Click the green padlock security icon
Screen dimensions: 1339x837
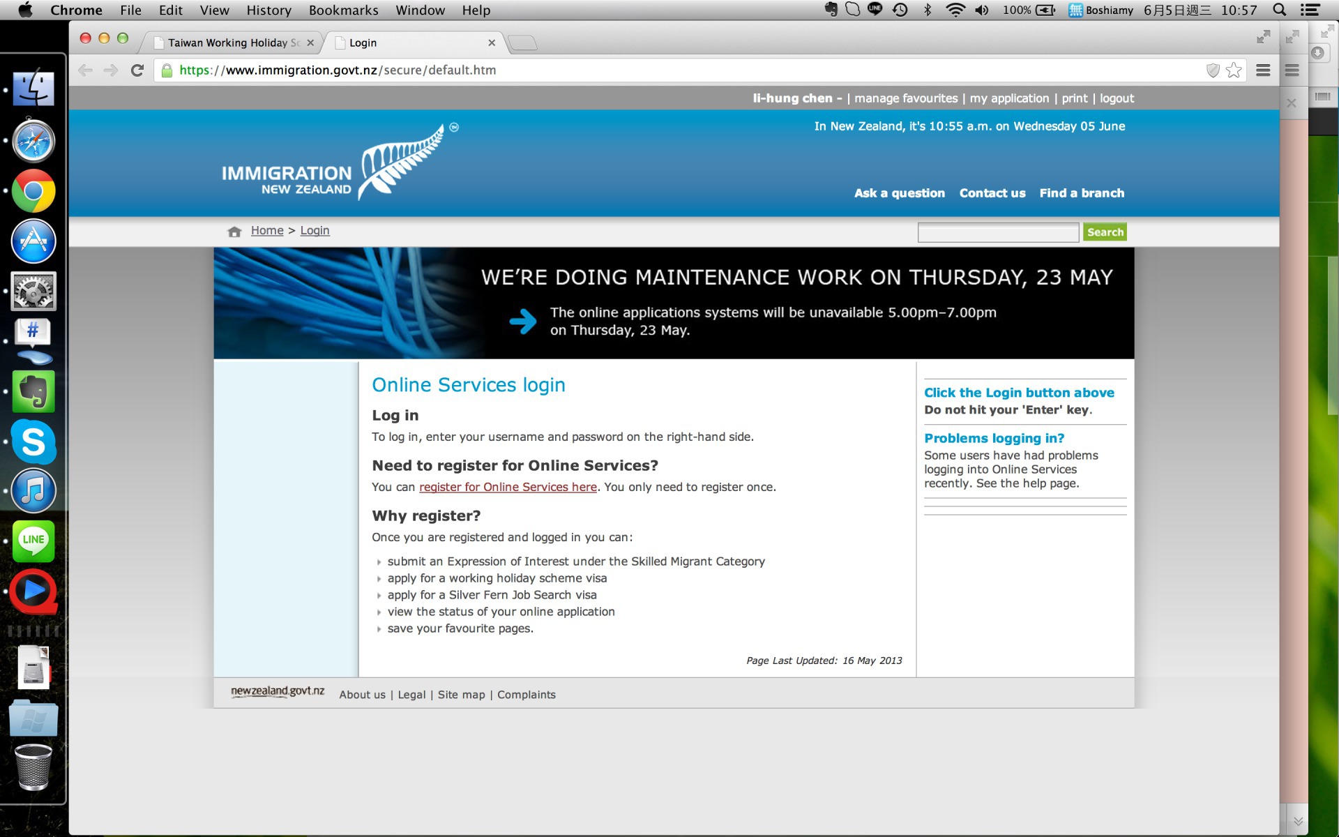tap(167, 70)
